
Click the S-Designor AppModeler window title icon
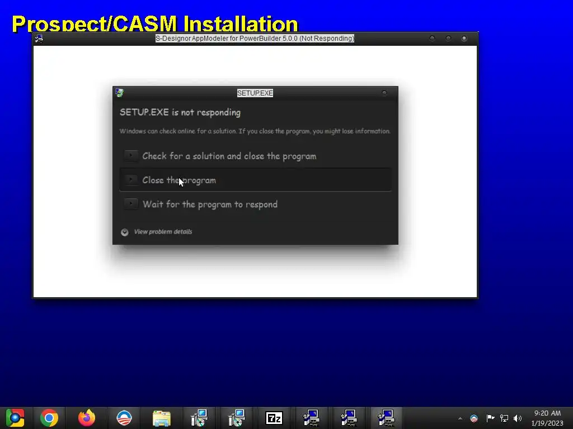39,39
